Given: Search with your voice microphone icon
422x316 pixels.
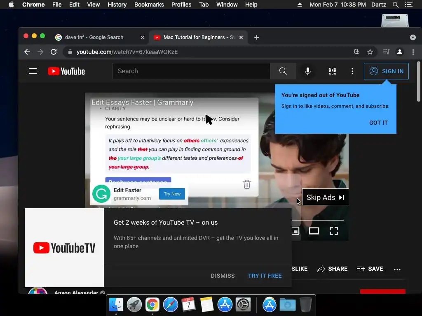Looking at the screenshot, I should [x=307, y=71].
